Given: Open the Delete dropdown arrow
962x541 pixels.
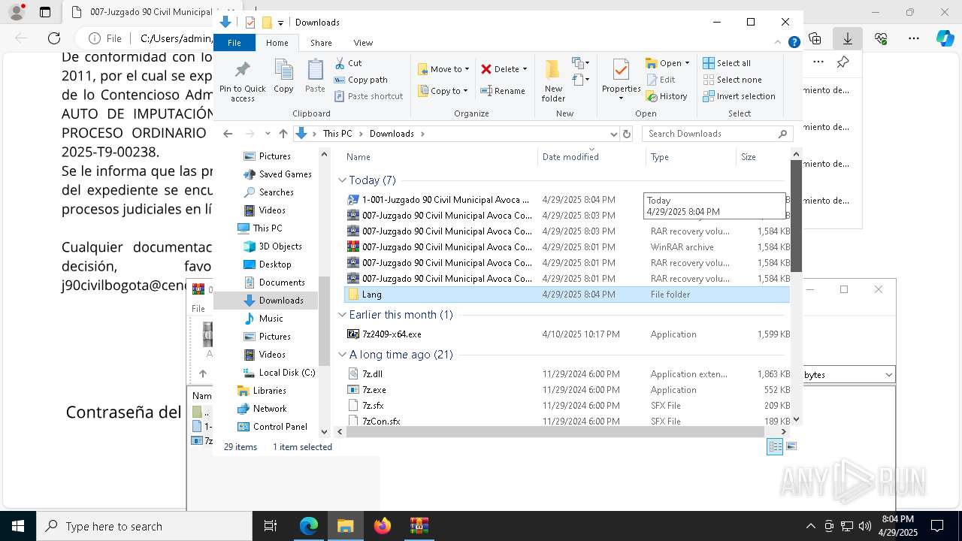Looking at the screenshot, I should coord(525,69).
